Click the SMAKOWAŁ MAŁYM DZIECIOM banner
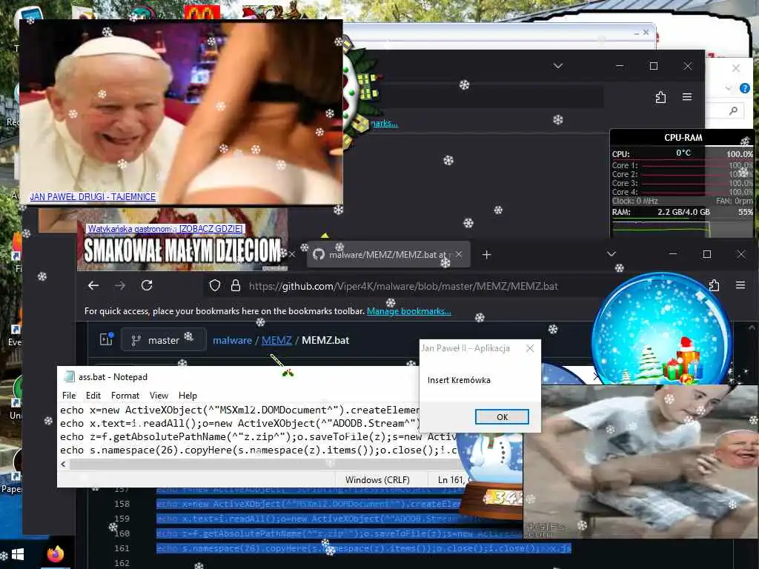This screenshot has height=569, width=759. 182,250
